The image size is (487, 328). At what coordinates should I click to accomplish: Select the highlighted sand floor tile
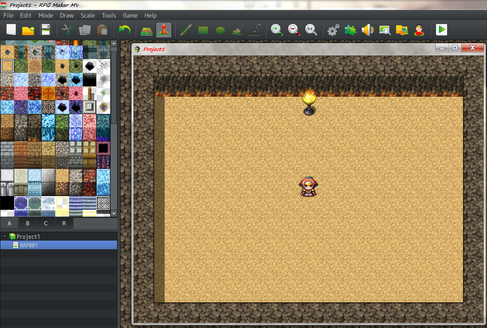[7, 66]
